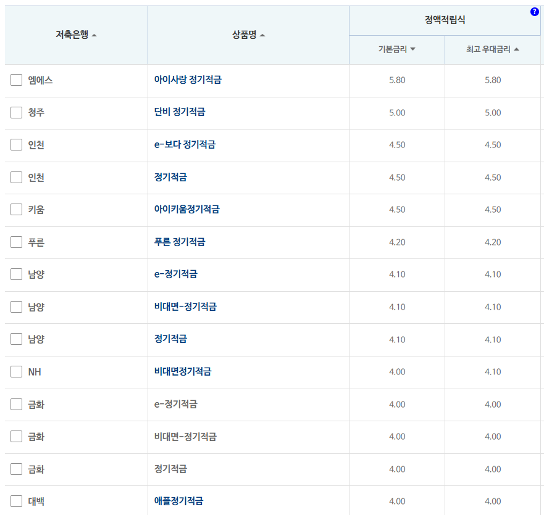This screenshot has height=515, width=544.
Task: Open 남양 비대면-정기적금 product link
Action: (185, 307)
